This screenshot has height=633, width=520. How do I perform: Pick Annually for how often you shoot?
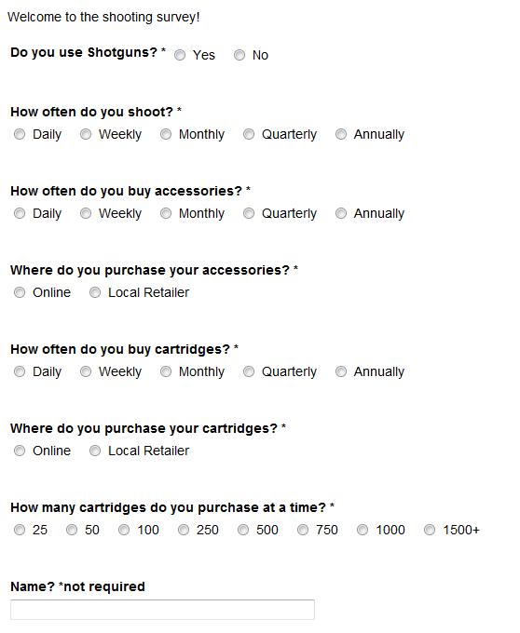coord(341,134)
